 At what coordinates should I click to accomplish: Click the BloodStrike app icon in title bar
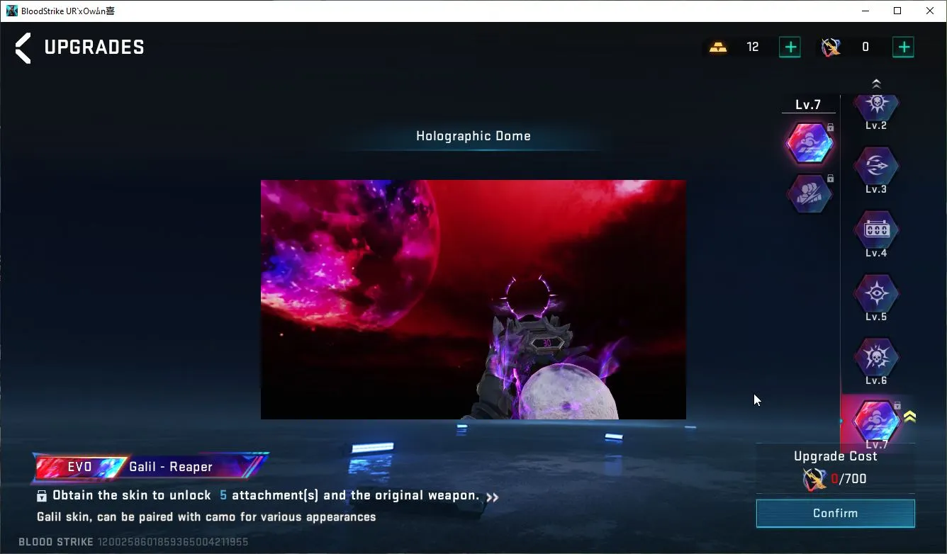pyautogui.click(x=12, y=11)
